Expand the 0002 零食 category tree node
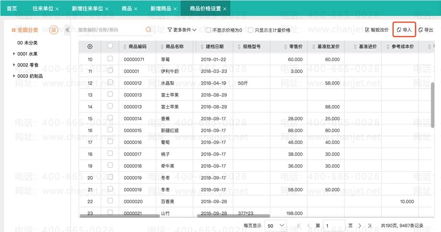The height and width of the screenshot is (232, 441). coord(14,65)
